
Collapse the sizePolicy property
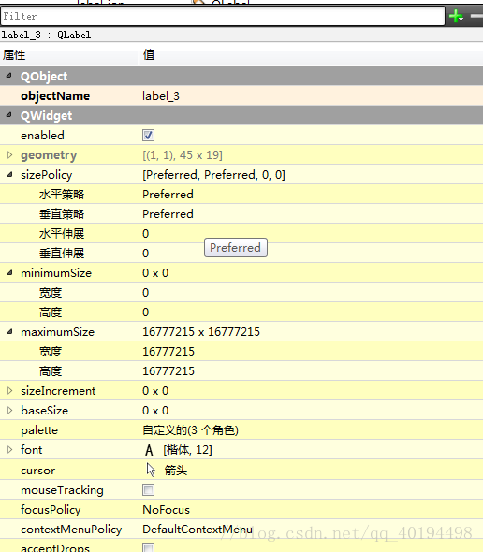[10, 175]
